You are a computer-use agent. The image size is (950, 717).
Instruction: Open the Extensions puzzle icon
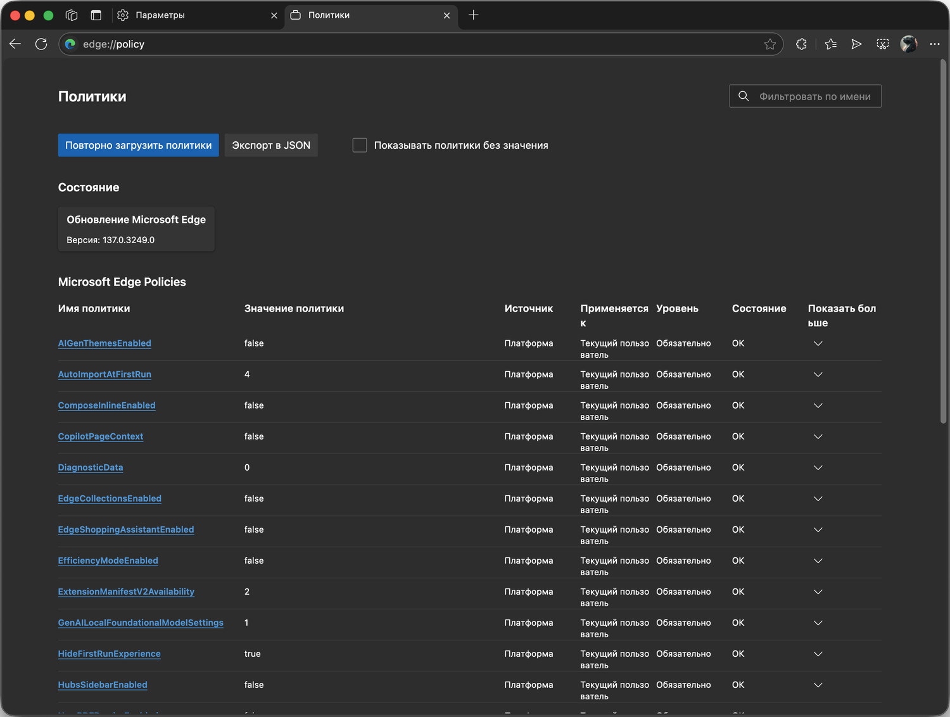point(801,44)
